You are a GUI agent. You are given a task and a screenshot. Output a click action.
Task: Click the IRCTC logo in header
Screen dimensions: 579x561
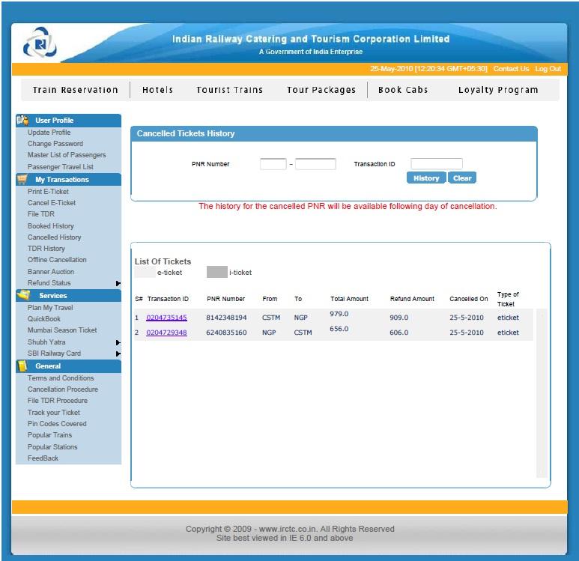pyautogui.click(x=40, y=44)
